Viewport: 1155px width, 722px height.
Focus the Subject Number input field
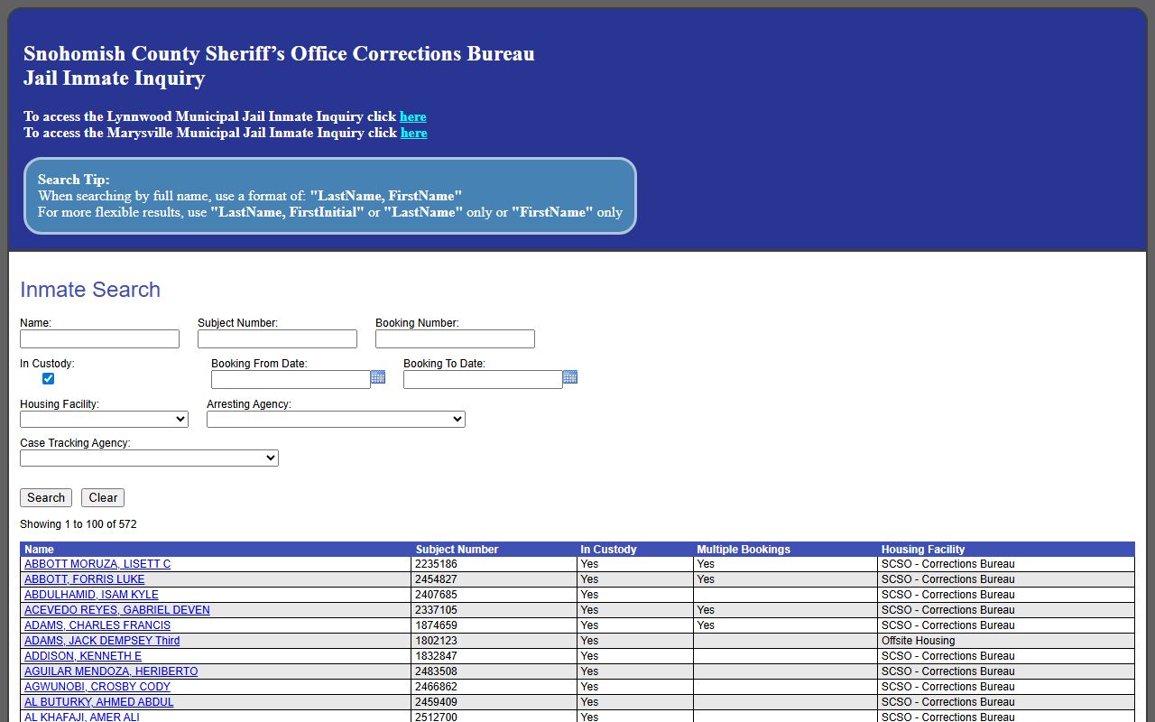(x=277, y=338)
